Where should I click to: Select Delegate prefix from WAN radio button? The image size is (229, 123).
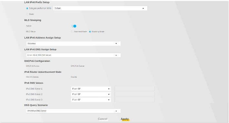click(x=27, y=8)
